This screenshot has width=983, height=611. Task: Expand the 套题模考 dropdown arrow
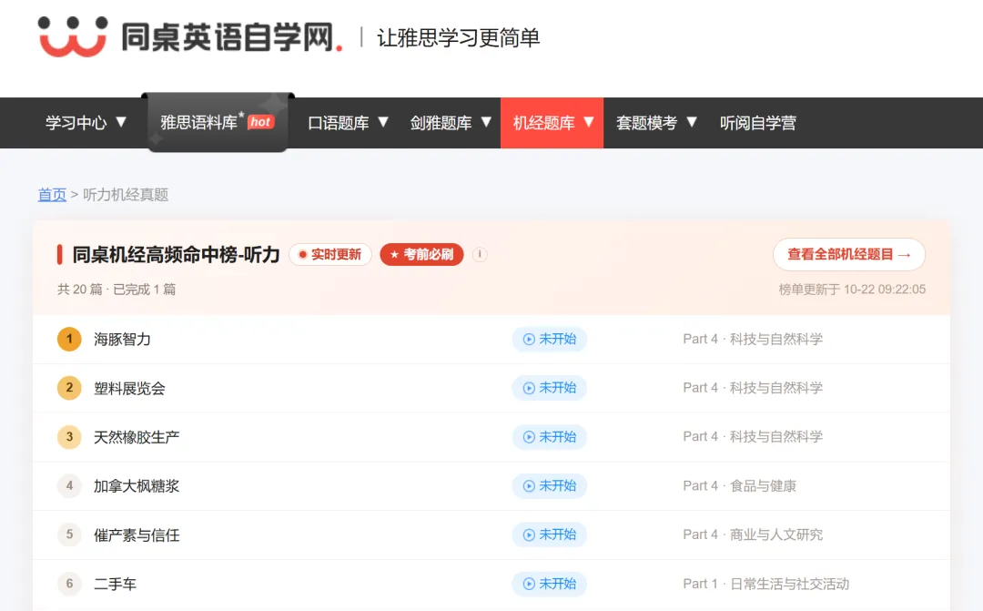[x=692, y=122]
